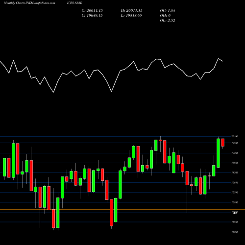Select the high value 'H: 20011.15'

click(131, 11)
